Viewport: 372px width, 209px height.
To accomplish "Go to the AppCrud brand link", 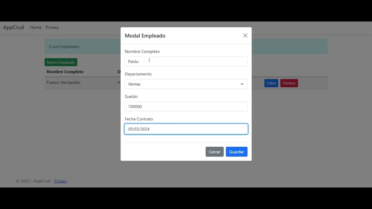I will click(x=13, y=27).
